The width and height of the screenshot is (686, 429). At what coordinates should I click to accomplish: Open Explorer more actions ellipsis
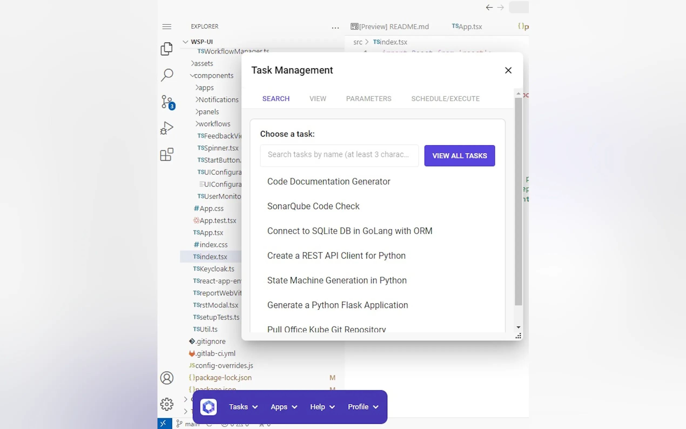pyautogui.click(x=335, y=28)
